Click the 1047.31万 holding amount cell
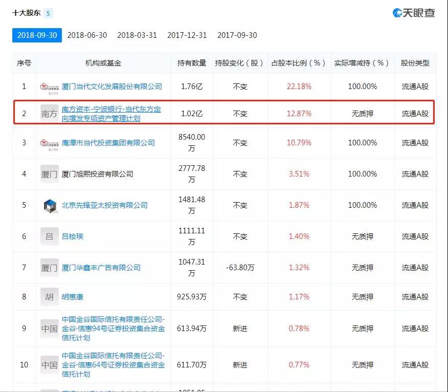 192,268
